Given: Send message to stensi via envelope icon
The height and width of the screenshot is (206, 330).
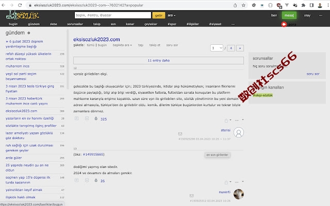Looking at the screenshot, I should [180, 134].
